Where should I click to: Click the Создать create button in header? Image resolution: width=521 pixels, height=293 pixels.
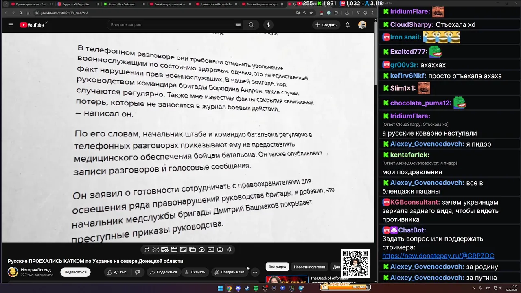click(x=326, y=25)
